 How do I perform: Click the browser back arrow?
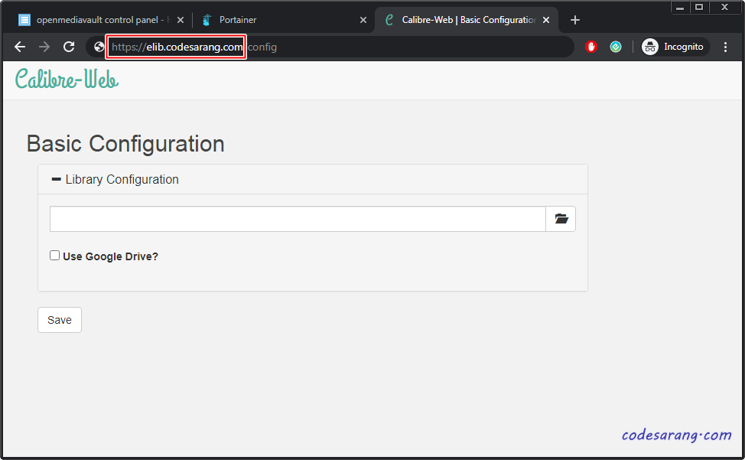tap(20, 47)
